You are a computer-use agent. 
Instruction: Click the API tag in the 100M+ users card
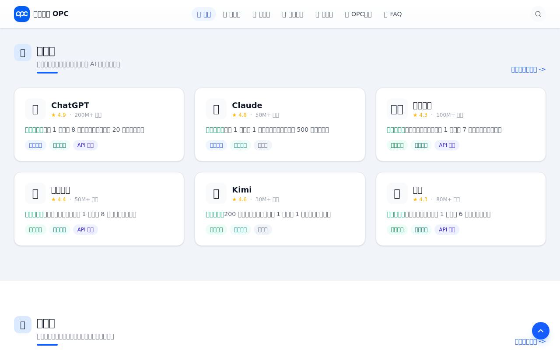447,145
